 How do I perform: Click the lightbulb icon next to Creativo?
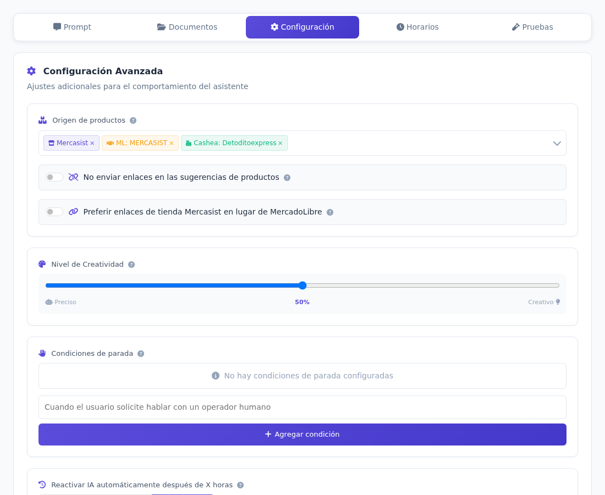tap(558, 302)
